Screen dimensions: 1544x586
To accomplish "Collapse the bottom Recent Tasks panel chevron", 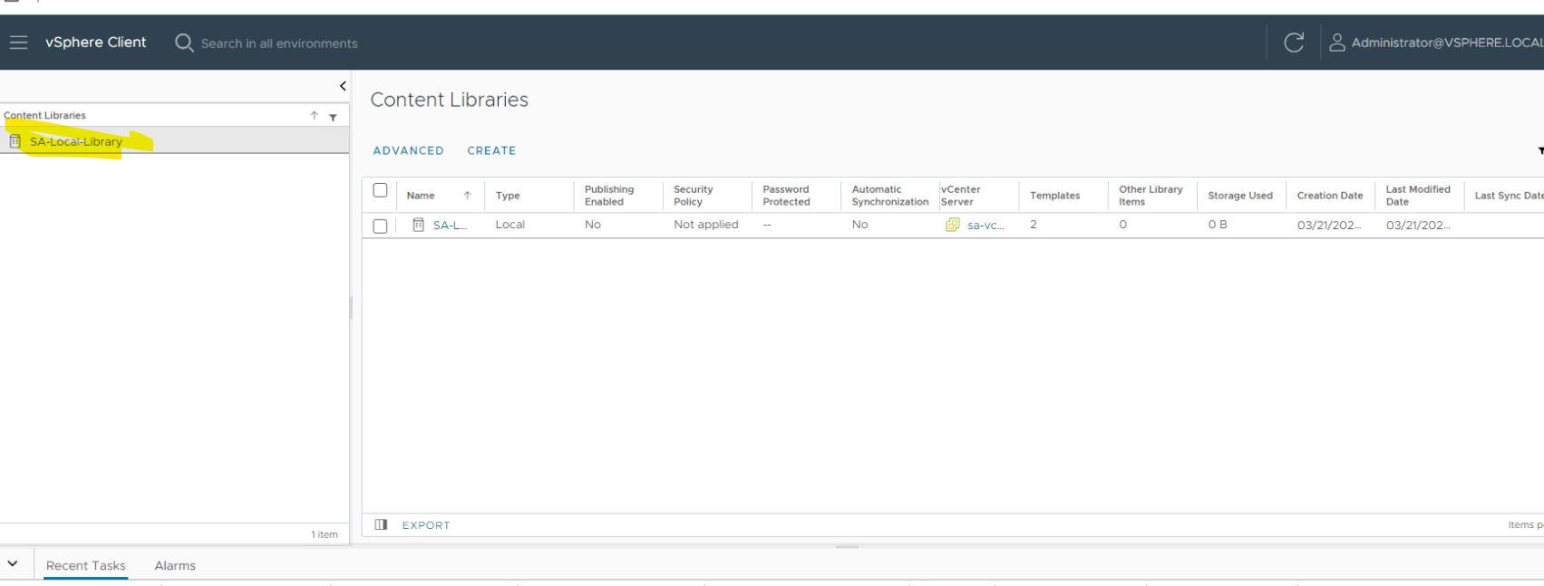I will pos(13,563).
